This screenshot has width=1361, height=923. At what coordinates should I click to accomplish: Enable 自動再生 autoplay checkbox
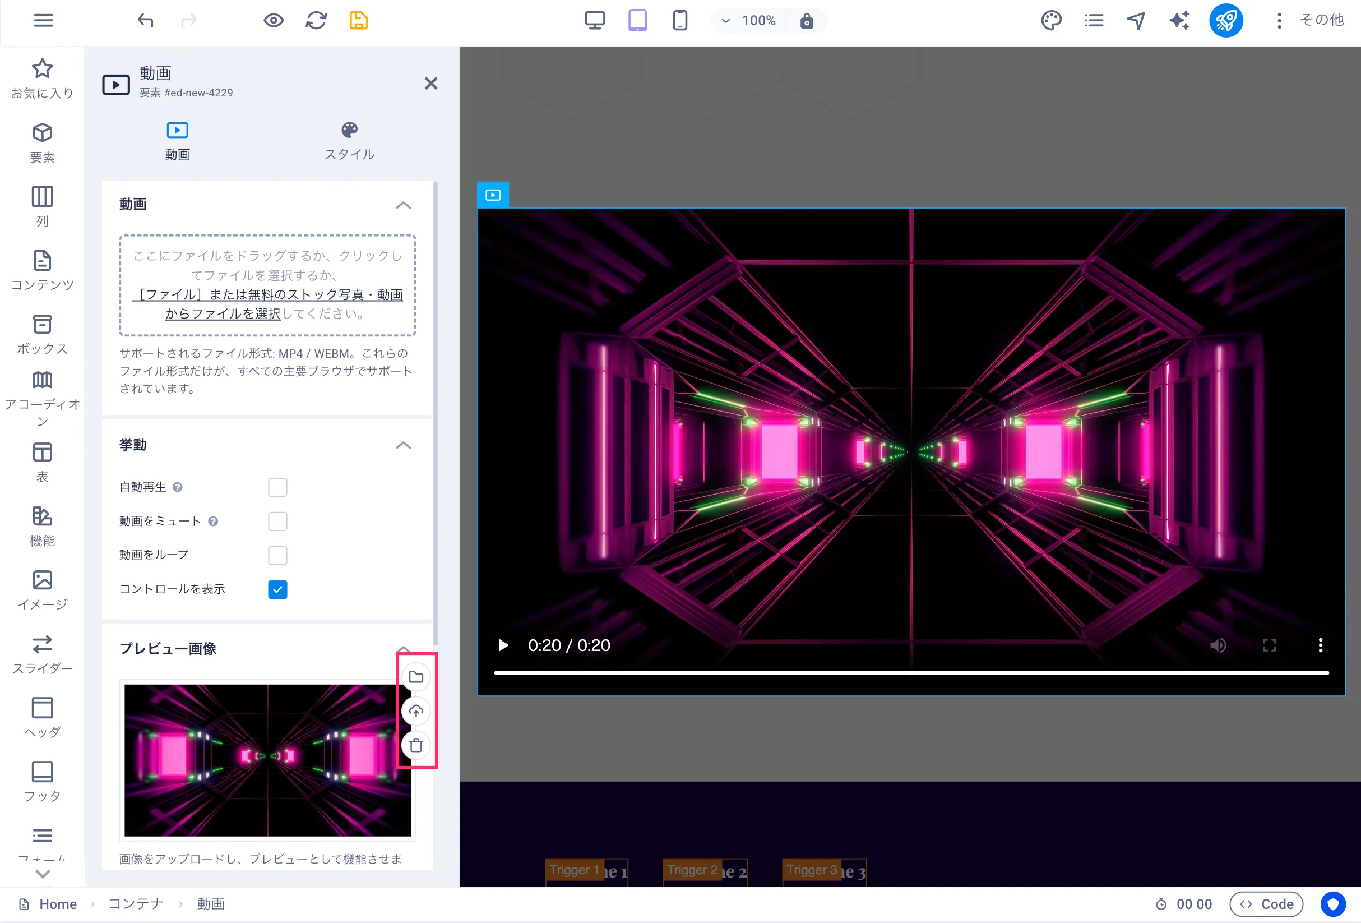(277, 487)
